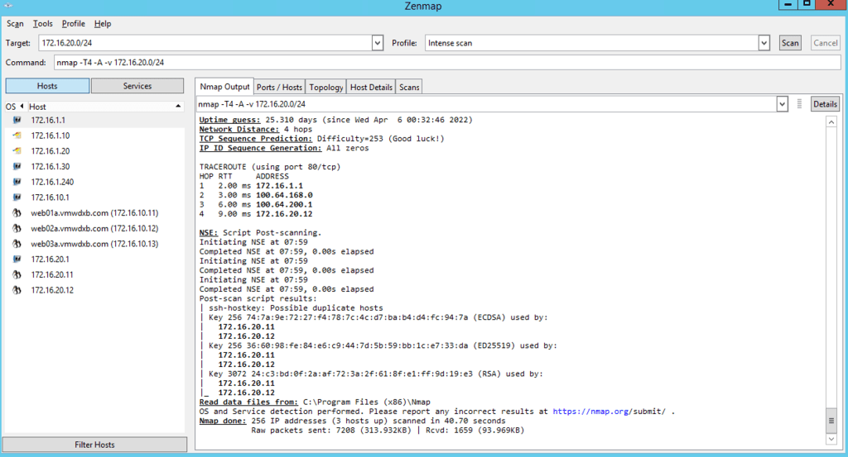Expand the Profile dropdown list
The height and width of the screenshot is (457, 848).
click(x=764, y=43)
